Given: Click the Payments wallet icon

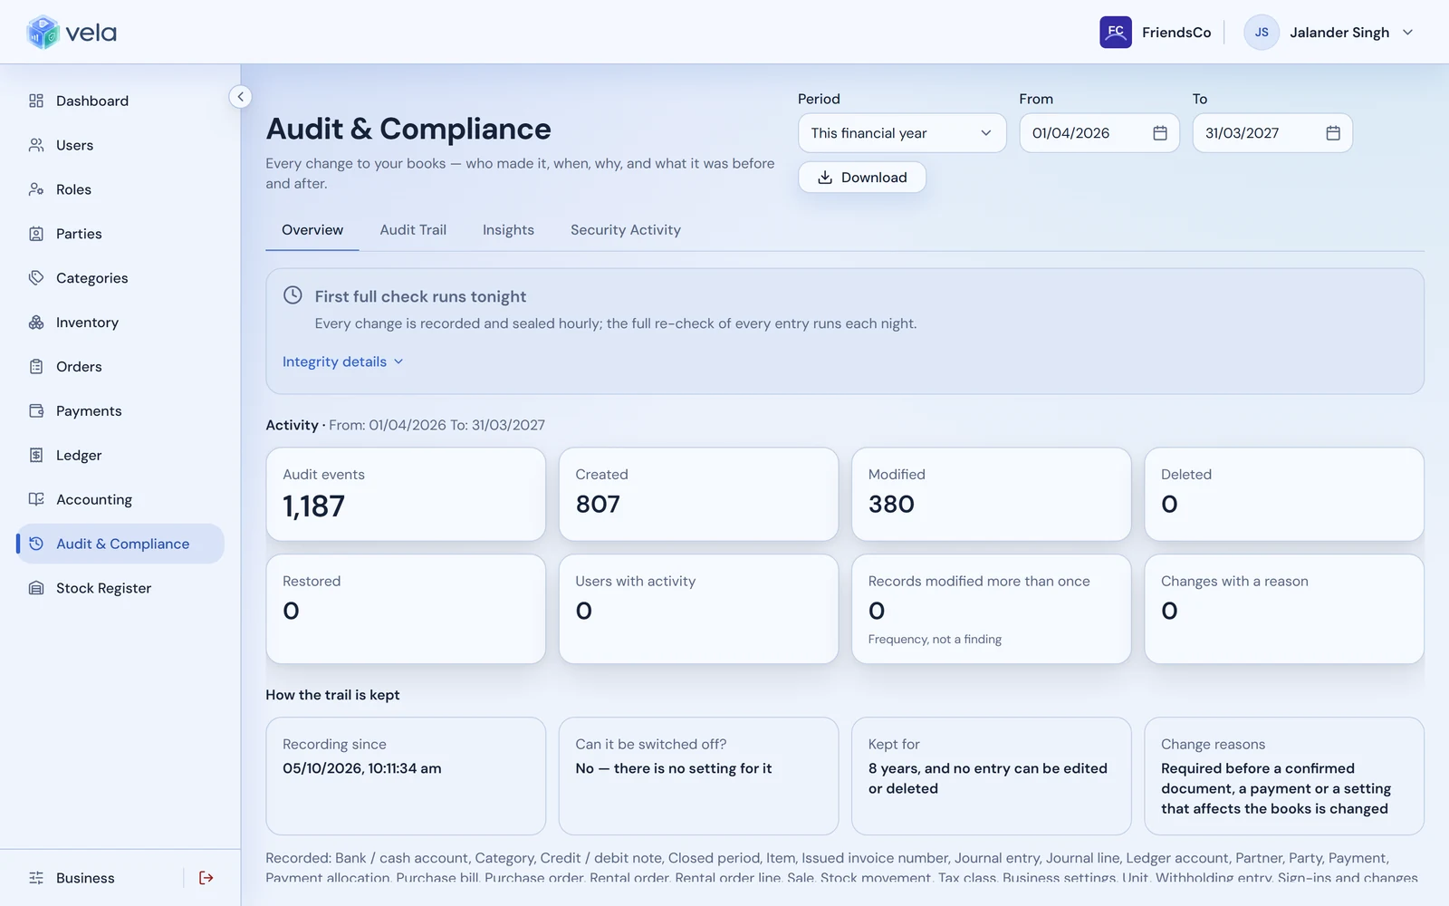Looking at the screenshot, I should tap(36, 411).
